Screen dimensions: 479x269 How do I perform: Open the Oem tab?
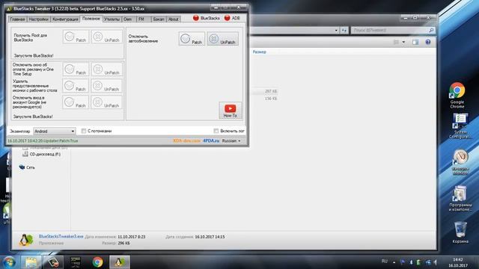click(128, 19)
